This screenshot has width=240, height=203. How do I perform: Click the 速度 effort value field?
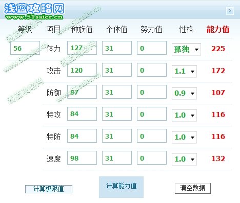(152, 158)
